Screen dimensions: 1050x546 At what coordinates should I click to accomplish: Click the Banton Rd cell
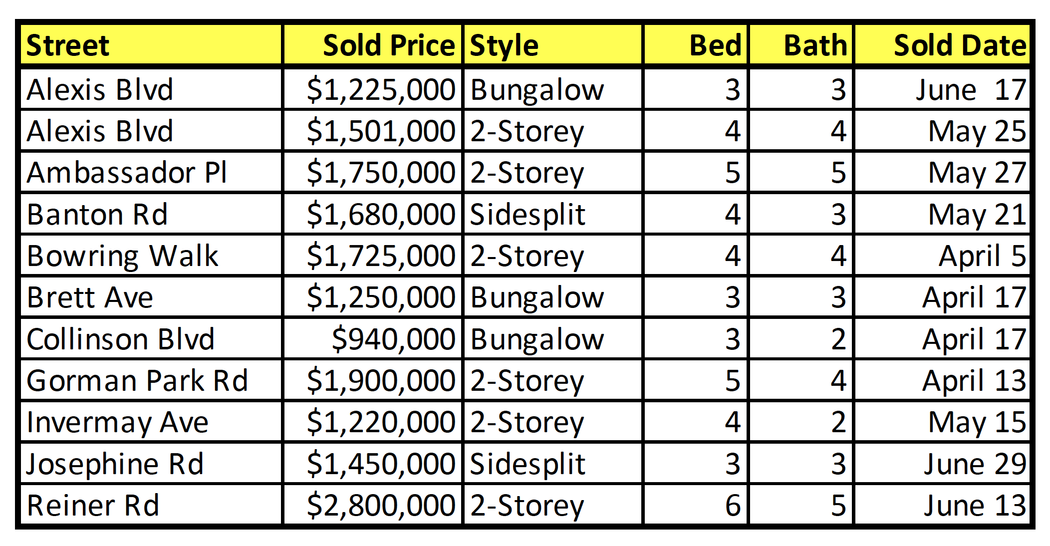pyautogui.click(x=151, y=214)
